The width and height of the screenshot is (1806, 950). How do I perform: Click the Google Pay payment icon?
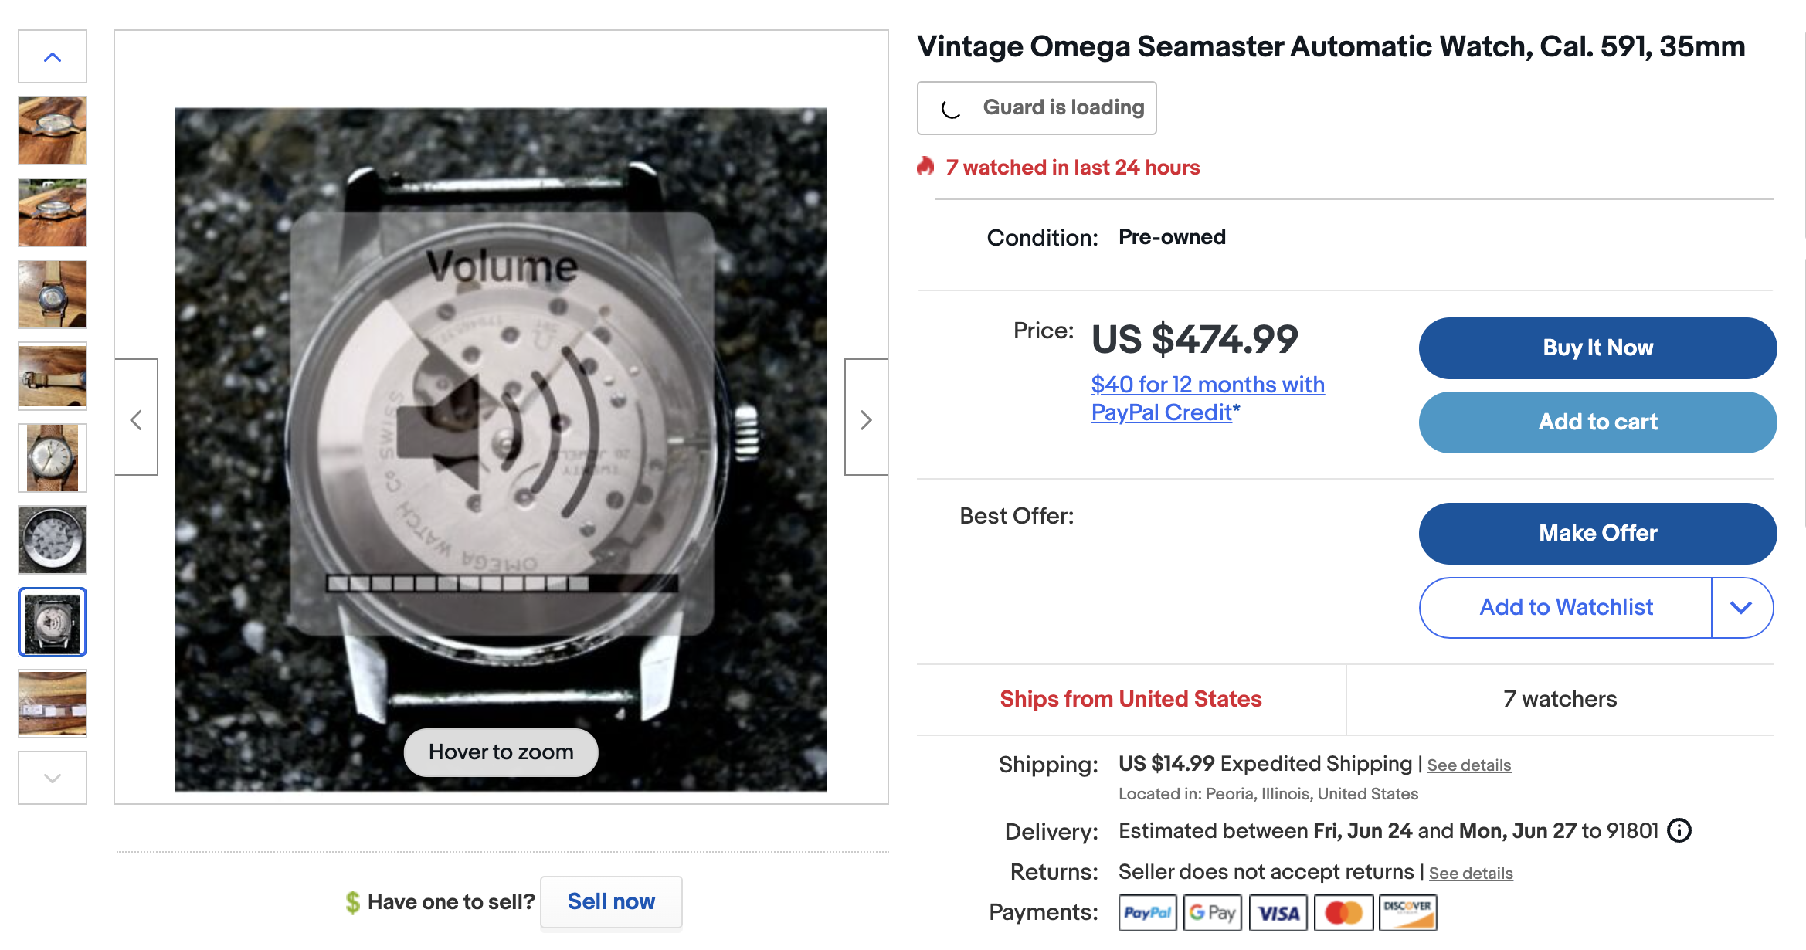(1212, 913)
